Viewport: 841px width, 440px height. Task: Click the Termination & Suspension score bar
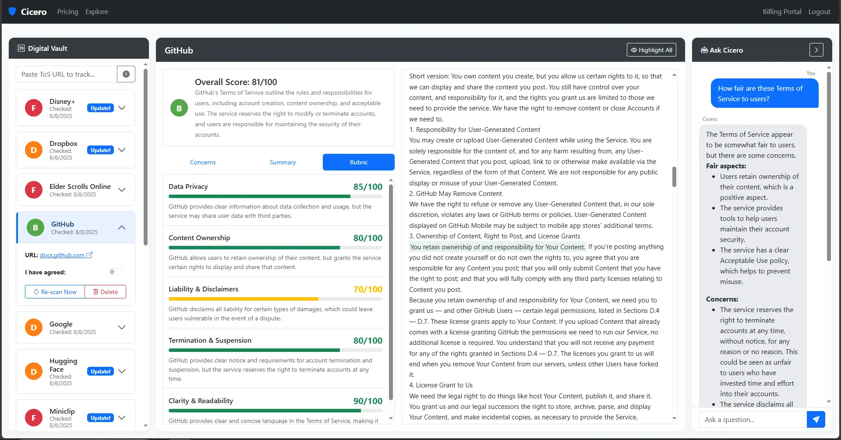pos(276,350)
